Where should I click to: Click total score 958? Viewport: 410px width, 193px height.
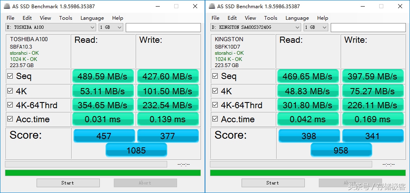tap(341, 150)
